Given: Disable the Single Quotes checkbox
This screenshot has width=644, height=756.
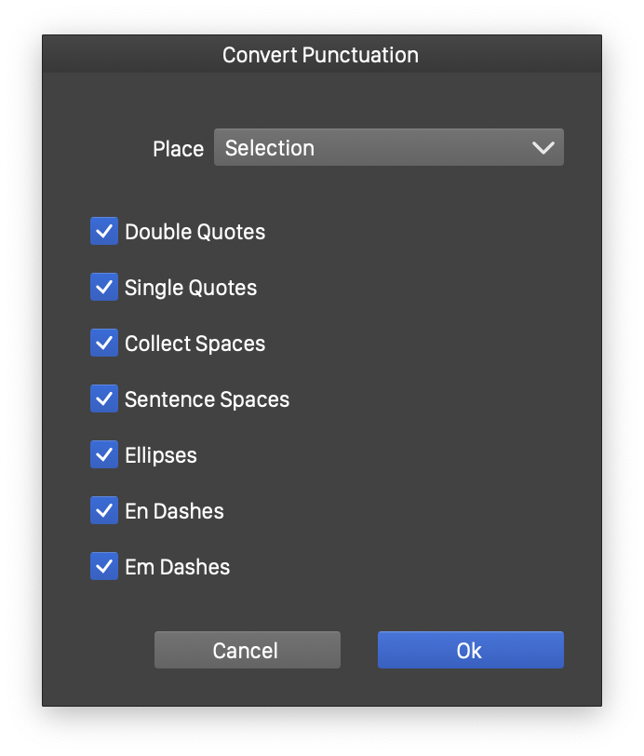Looking at the screenshot, I should (x=104, y=288).
